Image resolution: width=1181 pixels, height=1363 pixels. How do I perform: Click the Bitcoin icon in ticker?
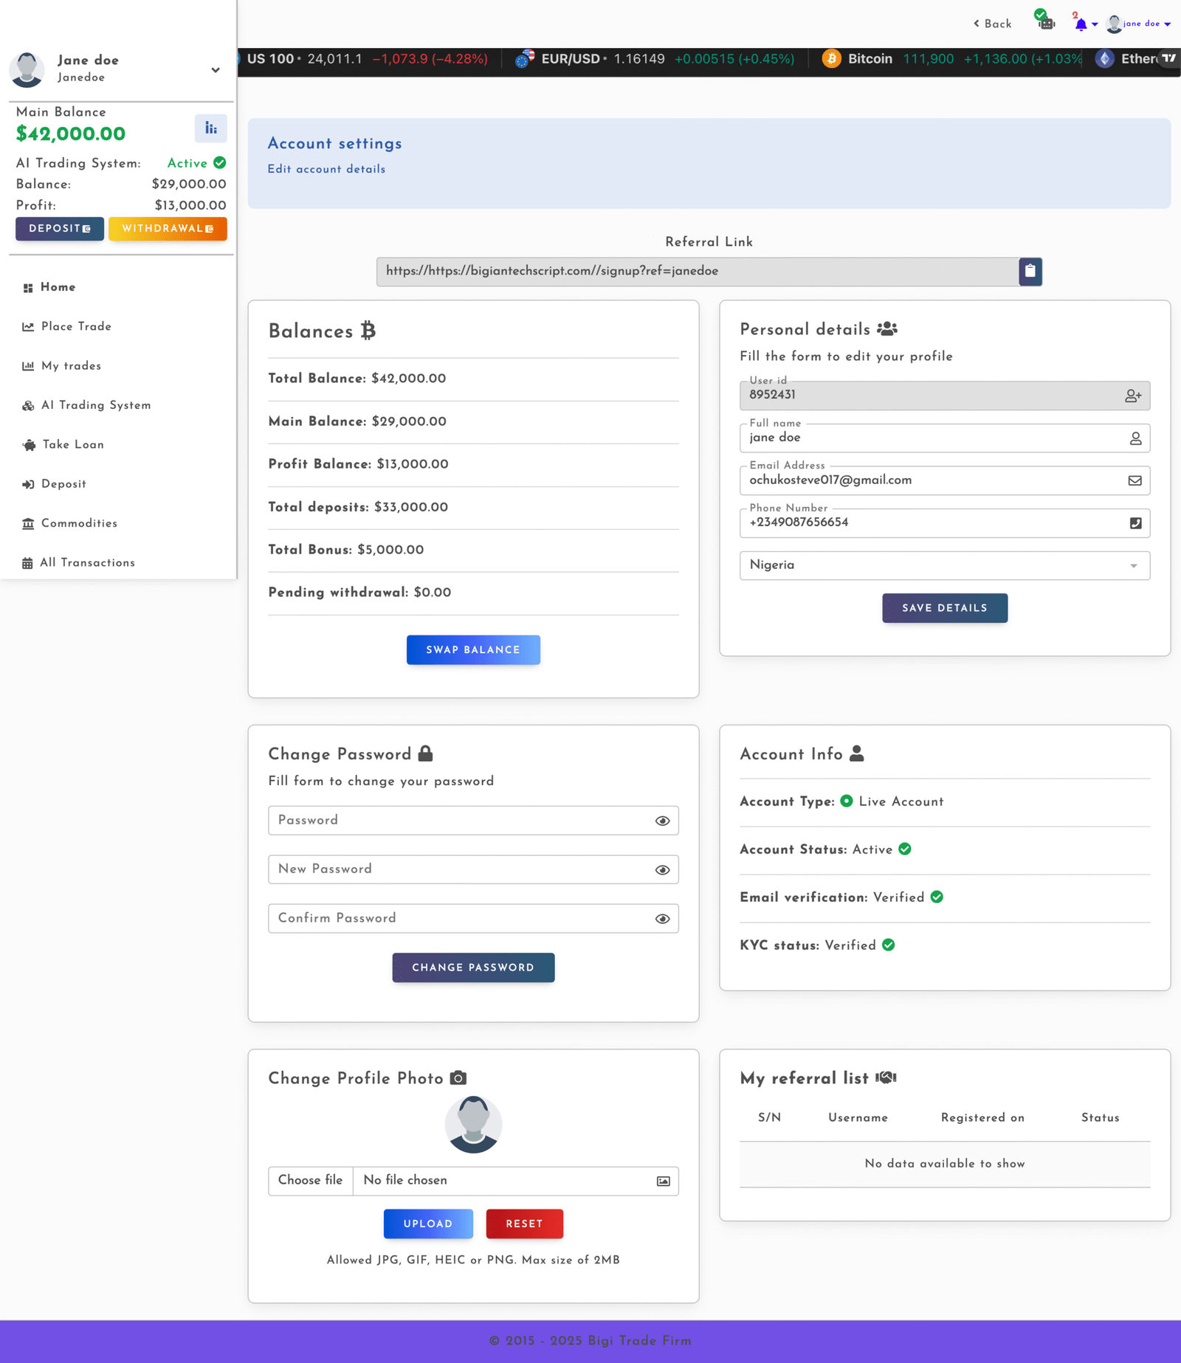[832, 59]
